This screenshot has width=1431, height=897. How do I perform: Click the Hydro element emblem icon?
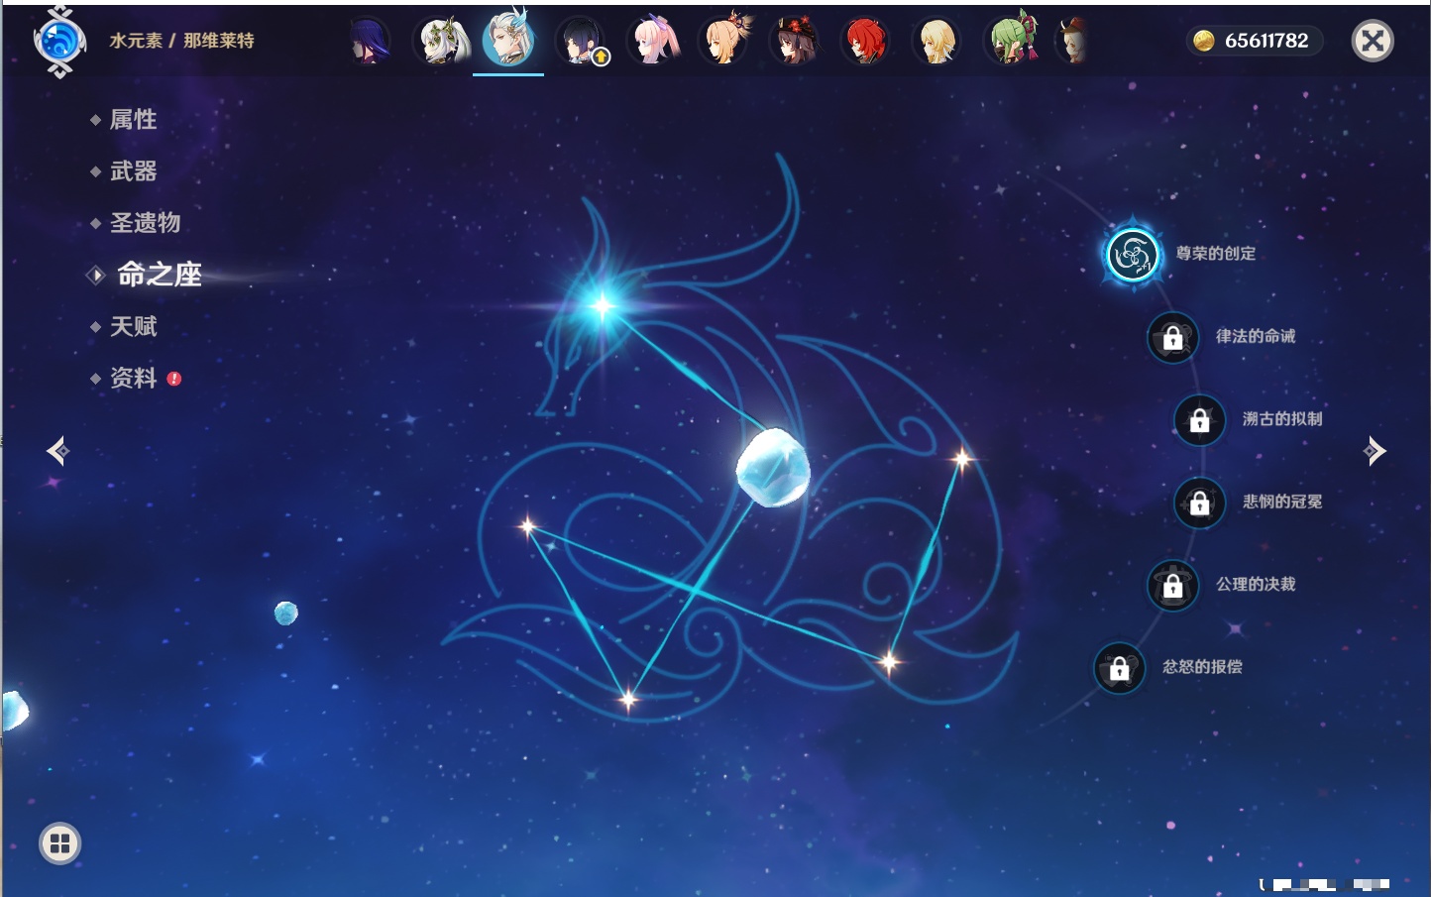(59, 42)
